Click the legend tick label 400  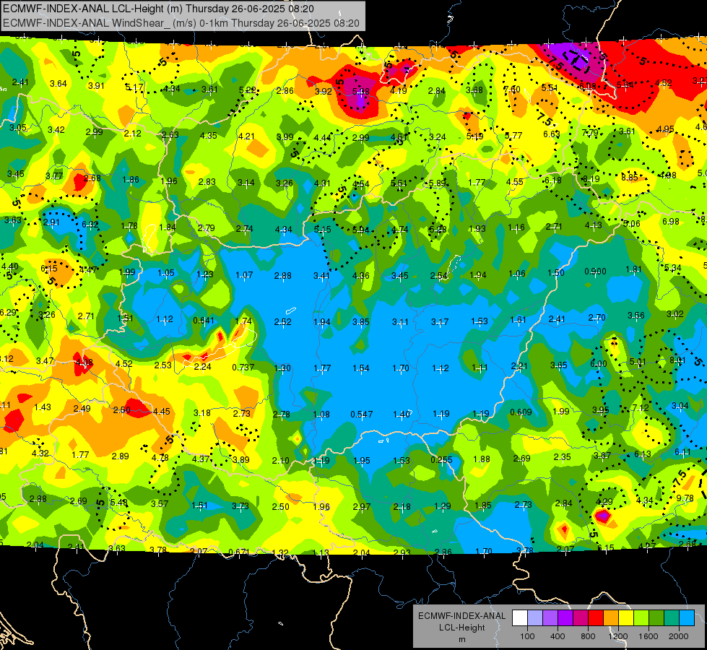click(x=558, y=636)
